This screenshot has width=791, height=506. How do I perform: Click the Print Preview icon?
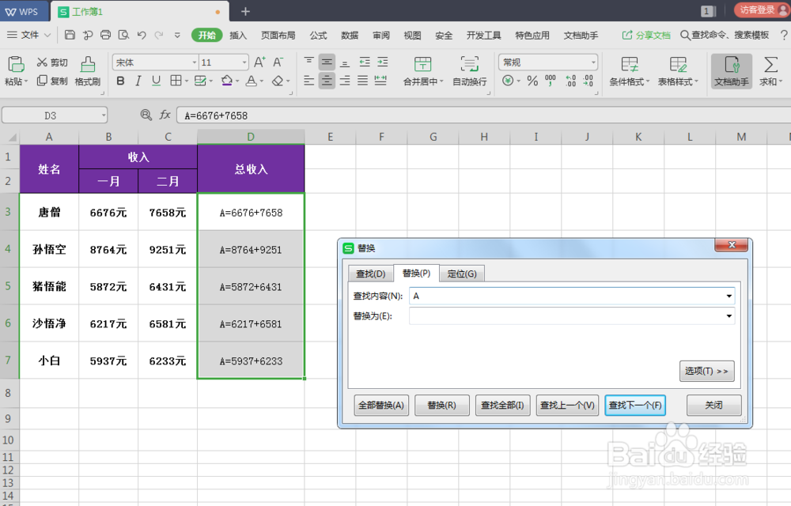pos(123,35)
